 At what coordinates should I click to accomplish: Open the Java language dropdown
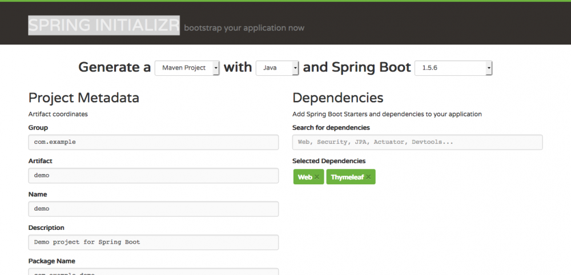278,68
